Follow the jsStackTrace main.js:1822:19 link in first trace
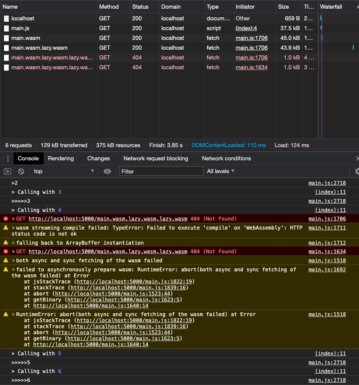The height and width of the screenshot is (385, 359). [134, 282]
